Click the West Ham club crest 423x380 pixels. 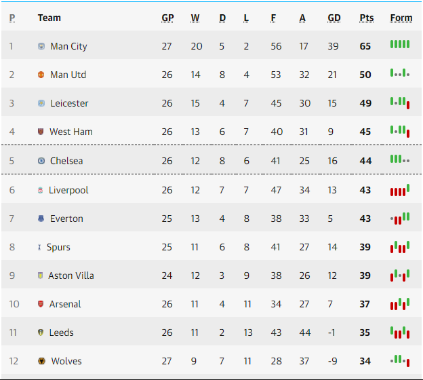pyautogui.click(x=41, y=132)
